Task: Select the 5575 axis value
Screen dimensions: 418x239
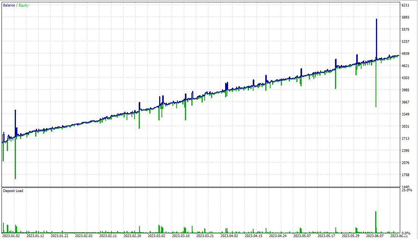Action: (405, 30)
